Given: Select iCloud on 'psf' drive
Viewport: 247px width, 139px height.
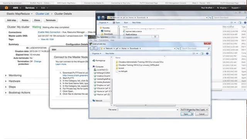Looking at the screenshot, I should (x=102, y=88).
